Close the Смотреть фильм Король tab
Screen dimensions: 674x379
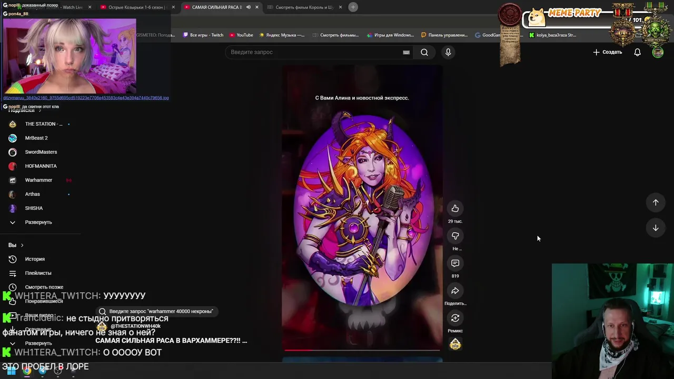[340, 7]
